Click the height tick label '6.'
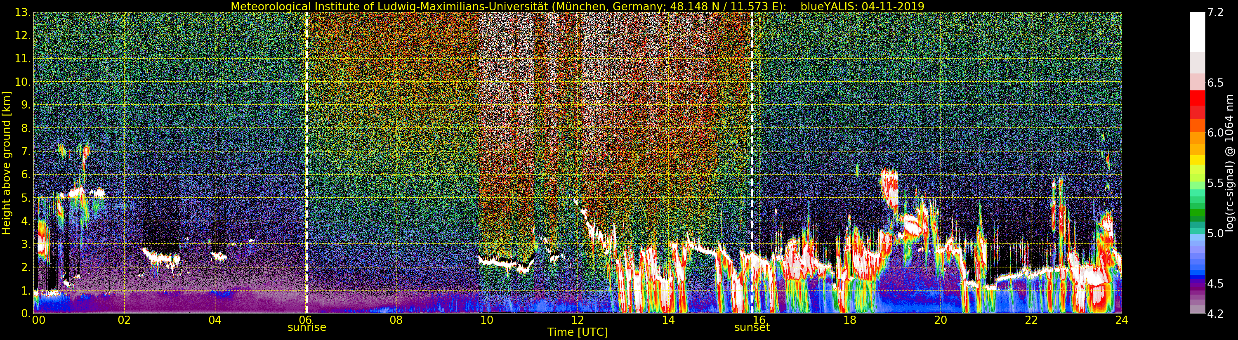The width and height of the screenshot is (1238, 340). pyautogui.click(x=26, y=175)
